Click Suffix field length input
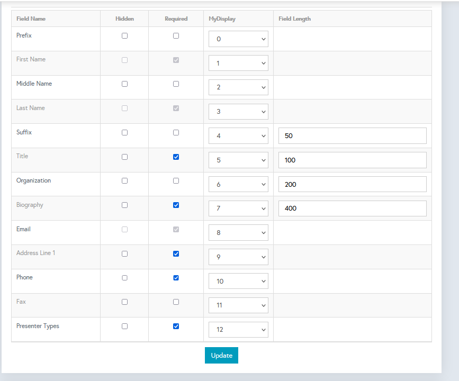Viewport: 459px width, 381px height. pos(352,136)
